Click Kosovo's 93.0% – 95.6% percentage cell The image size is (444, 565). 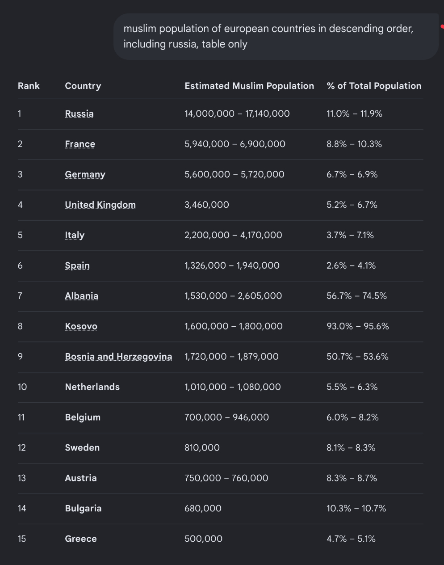point(358,326)
